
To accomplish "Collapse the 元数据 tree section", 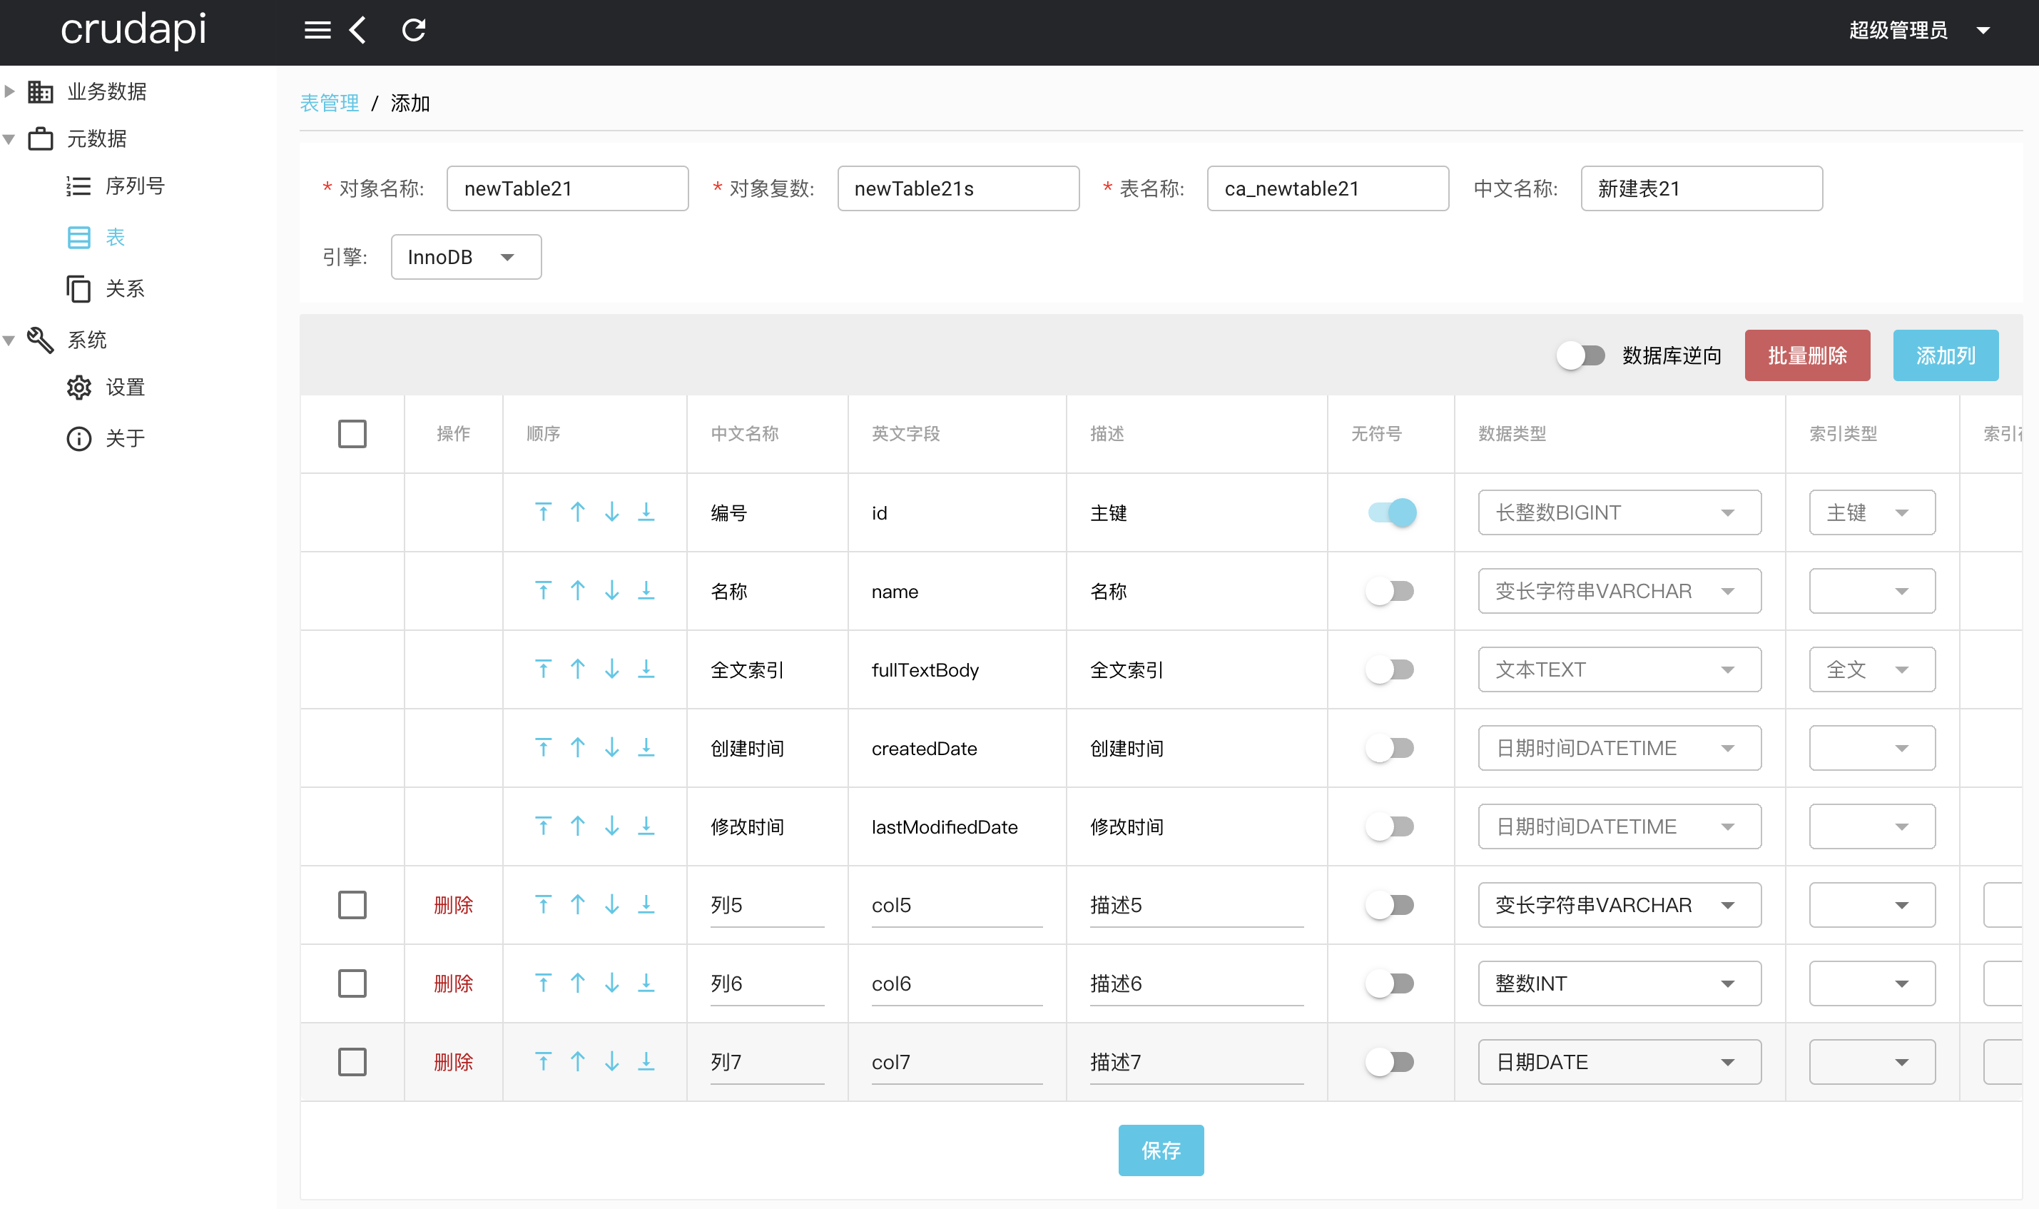I will click(x=10, y=138).
